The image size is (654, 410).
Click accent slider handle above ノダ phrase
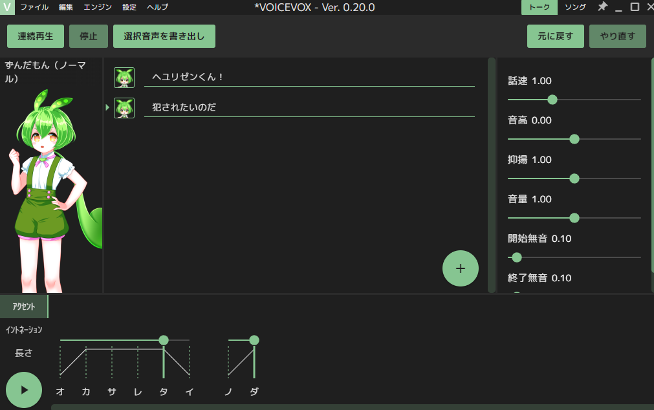click(x=254, y=340)
